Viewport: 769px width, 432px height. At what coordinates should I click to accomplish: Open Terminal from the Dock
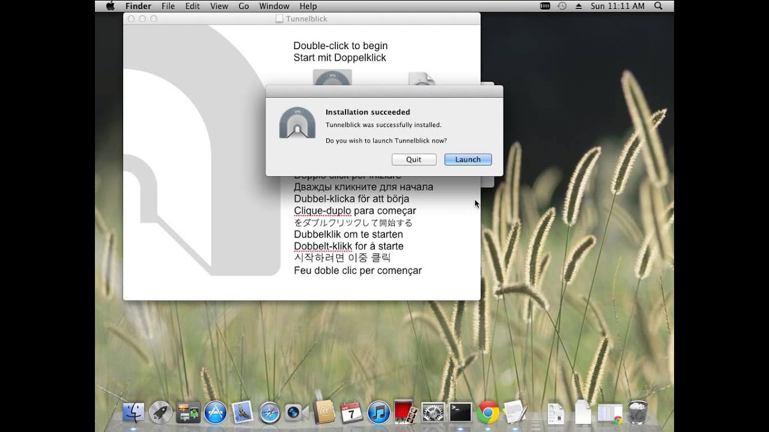tap(461, 413)
